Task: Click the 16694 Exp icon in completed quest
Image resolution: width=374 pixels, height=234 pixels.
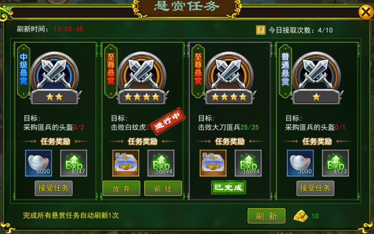Action: click(248, 163)
